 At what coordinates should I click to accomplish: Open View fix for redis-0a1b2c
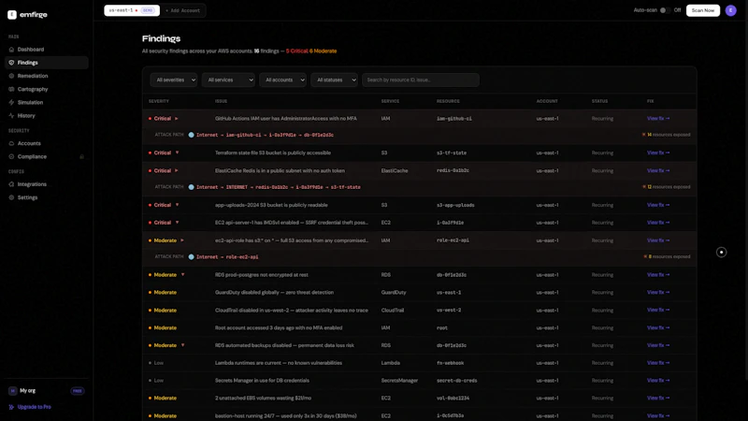tap(658, 170)
